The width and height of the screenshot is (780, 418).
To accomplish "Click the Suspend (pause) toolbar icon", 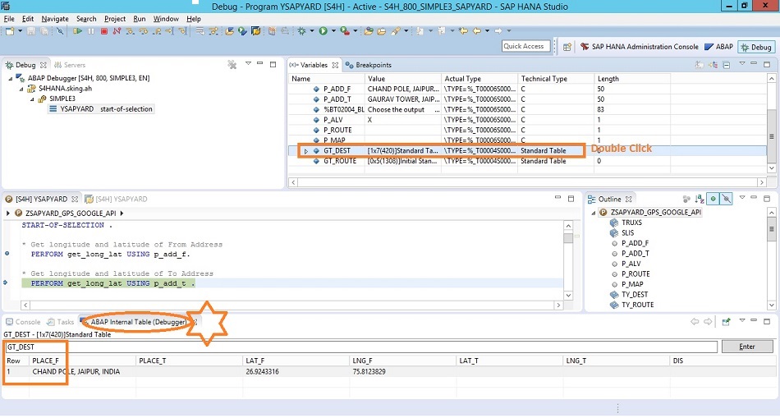I will [91, 31].
